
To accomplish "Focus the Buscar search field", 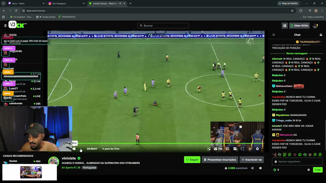I will (x=163, y=25).
